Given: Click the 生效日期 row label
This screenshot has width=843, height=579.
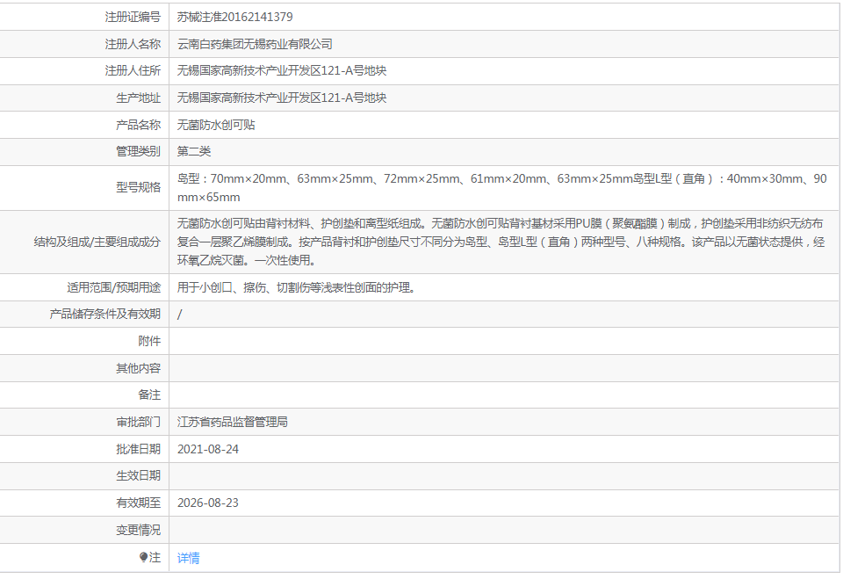Looking at the screenshot, I should tap(139, 475).
